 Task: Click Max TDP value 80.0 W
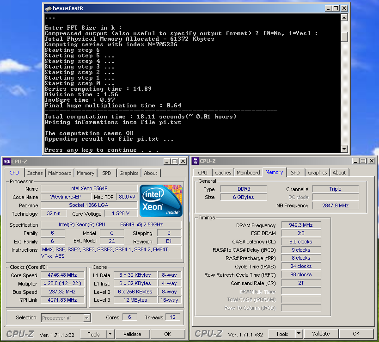tap(127, 197)
